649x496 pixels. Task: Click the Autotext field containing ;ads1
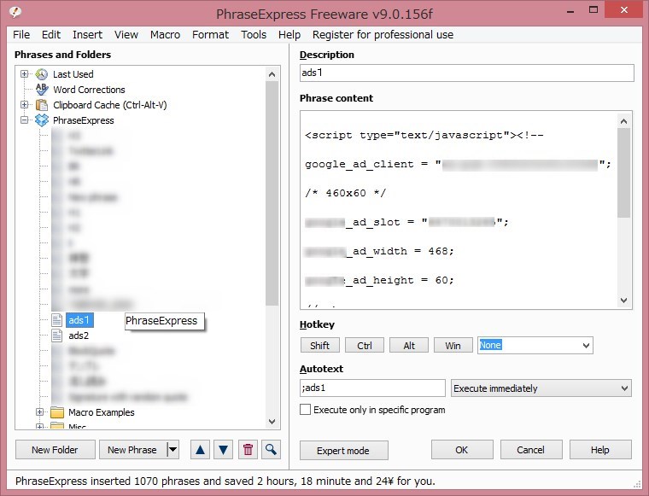click(x=372, y=388)
